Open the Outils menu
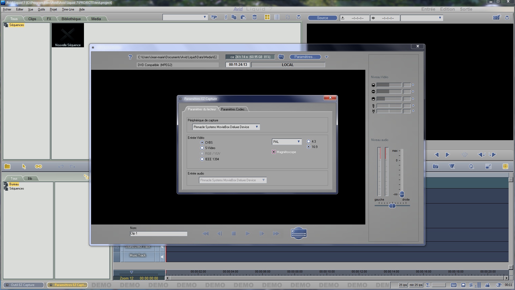The height and width of the screenshot is (290, 515). point(41,9)
